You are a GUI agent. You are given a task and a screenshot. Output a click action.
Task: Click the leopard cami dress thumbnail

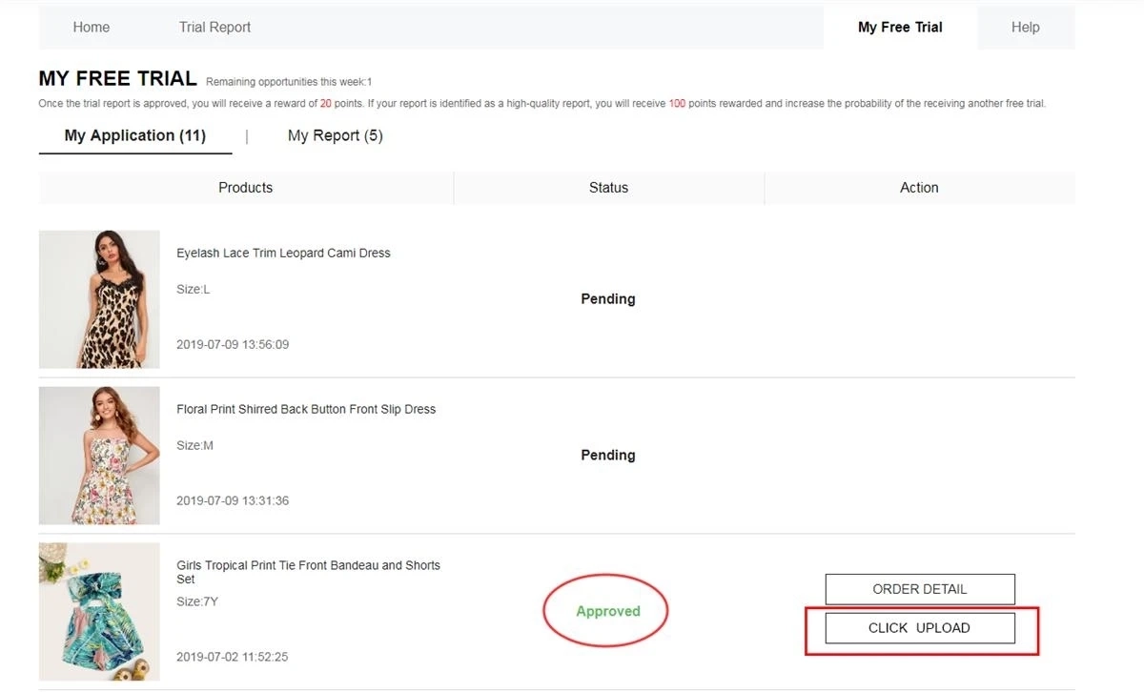click(98, 298)
